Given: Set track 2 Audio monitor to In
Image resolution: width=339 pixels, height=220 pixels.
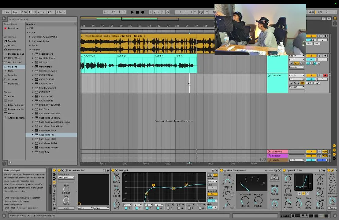Looking at the screenshot, I should [x=291, y=63].
